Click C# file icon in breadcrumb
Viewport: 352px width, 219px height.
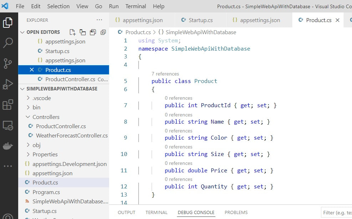(x=120, y=32)
